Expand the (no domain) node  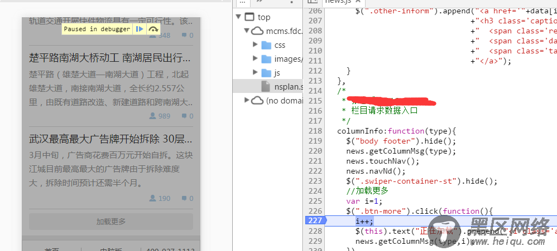tap(247, 100)
